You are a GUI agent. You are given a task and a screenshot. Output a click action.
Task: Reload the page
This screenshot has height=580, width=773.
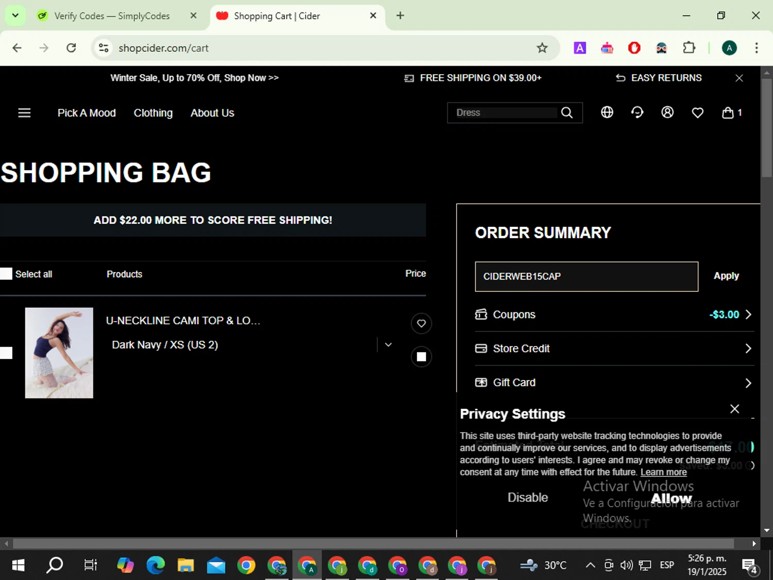[71, 48]
